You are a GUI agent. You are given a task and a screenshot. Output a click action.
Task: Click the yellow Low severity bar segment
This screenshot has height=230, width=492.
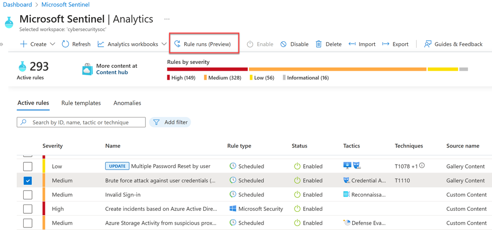coord(443,69)
